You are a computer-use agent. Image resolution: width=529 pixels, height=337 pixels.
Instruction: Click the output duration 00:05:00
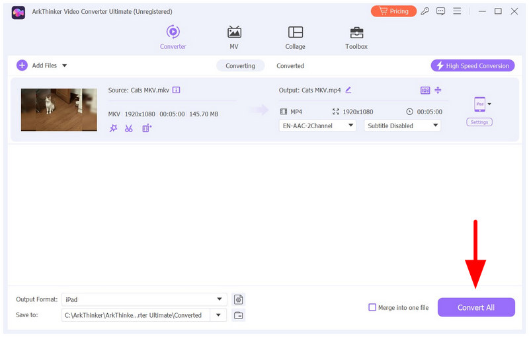(x=429, y=112)
